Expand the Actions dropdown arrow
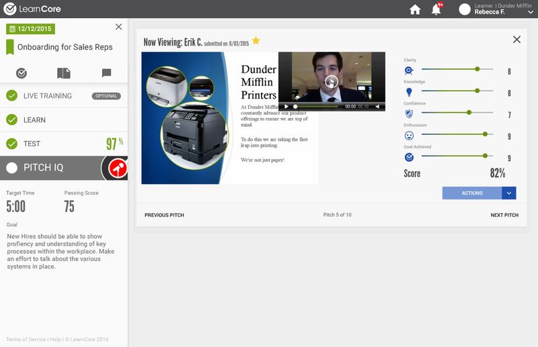The image size is (538, 347). [x=509, y=193]
